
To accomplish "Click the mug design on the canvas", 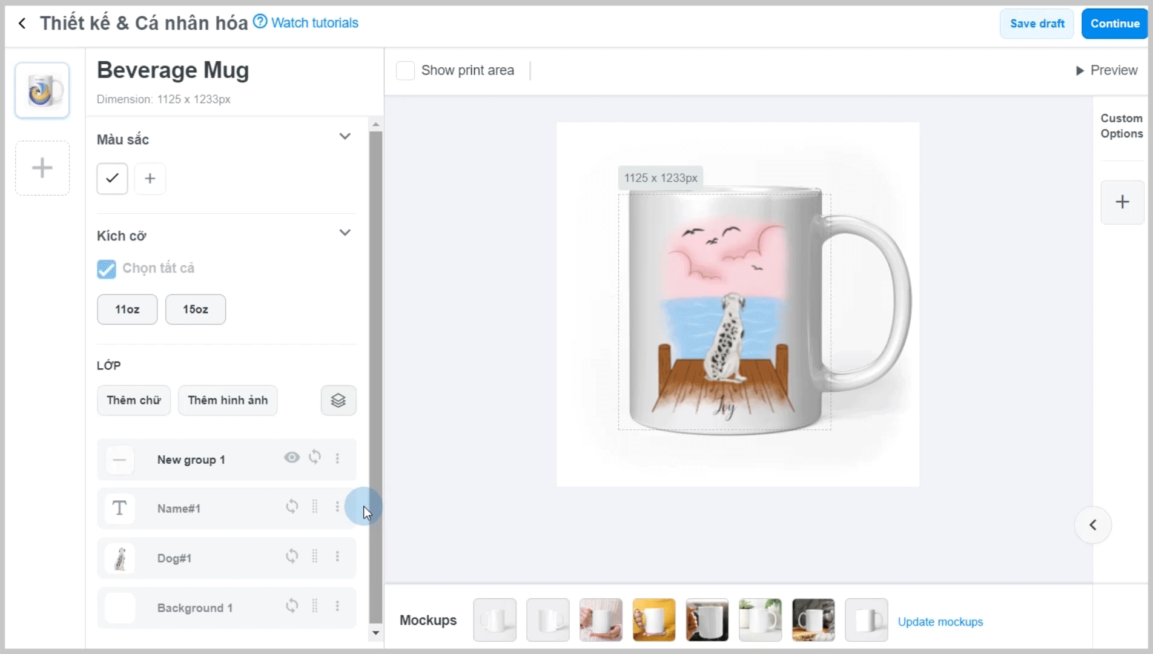I will [x=725, y=312].
